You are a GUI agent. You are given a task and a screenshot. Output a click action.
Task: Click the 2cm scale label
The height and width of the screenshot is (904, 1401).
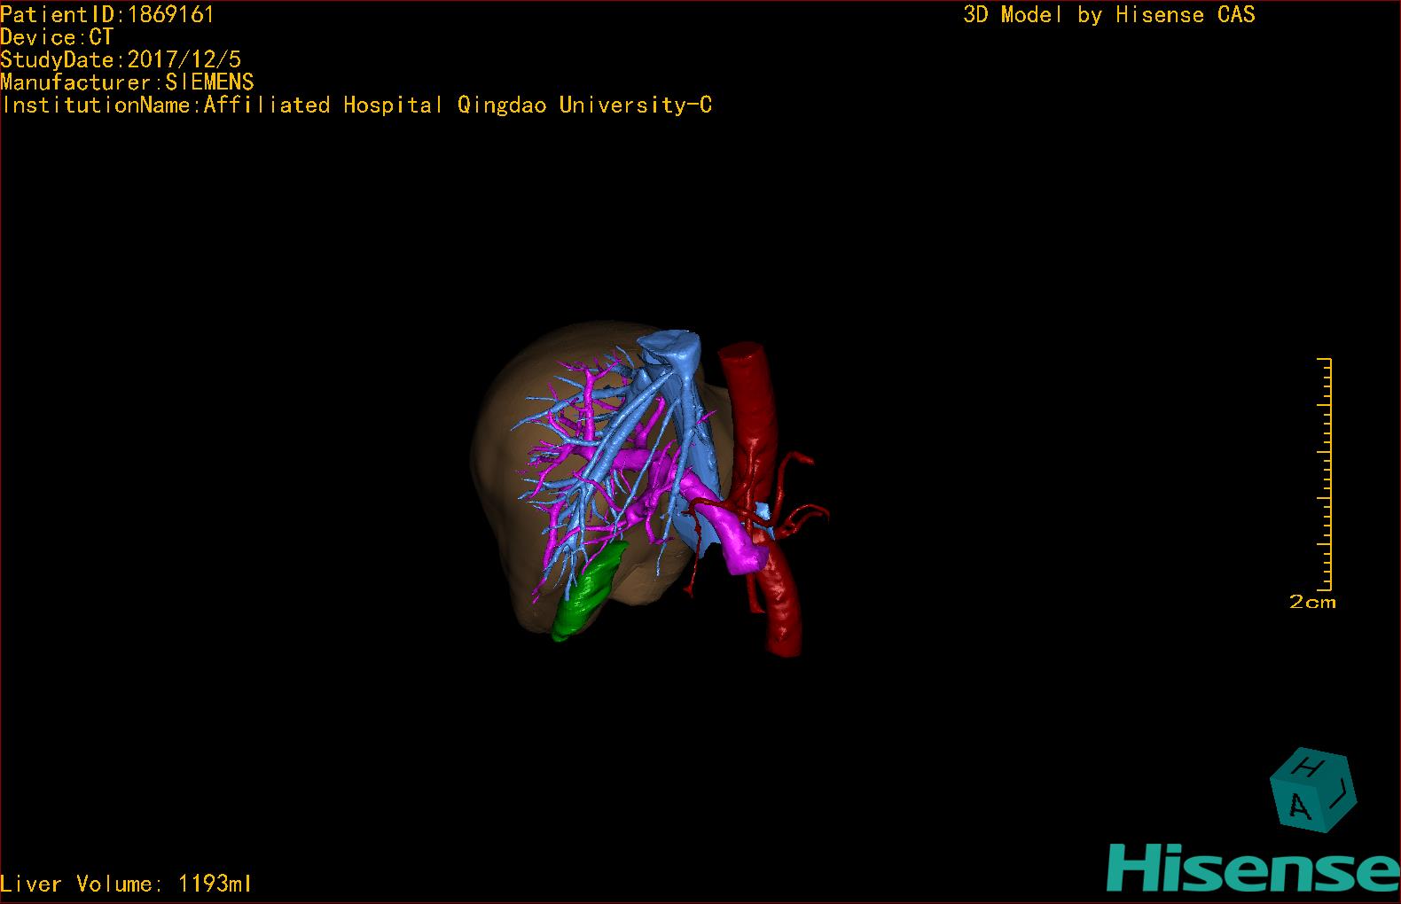coord(1312,602)
